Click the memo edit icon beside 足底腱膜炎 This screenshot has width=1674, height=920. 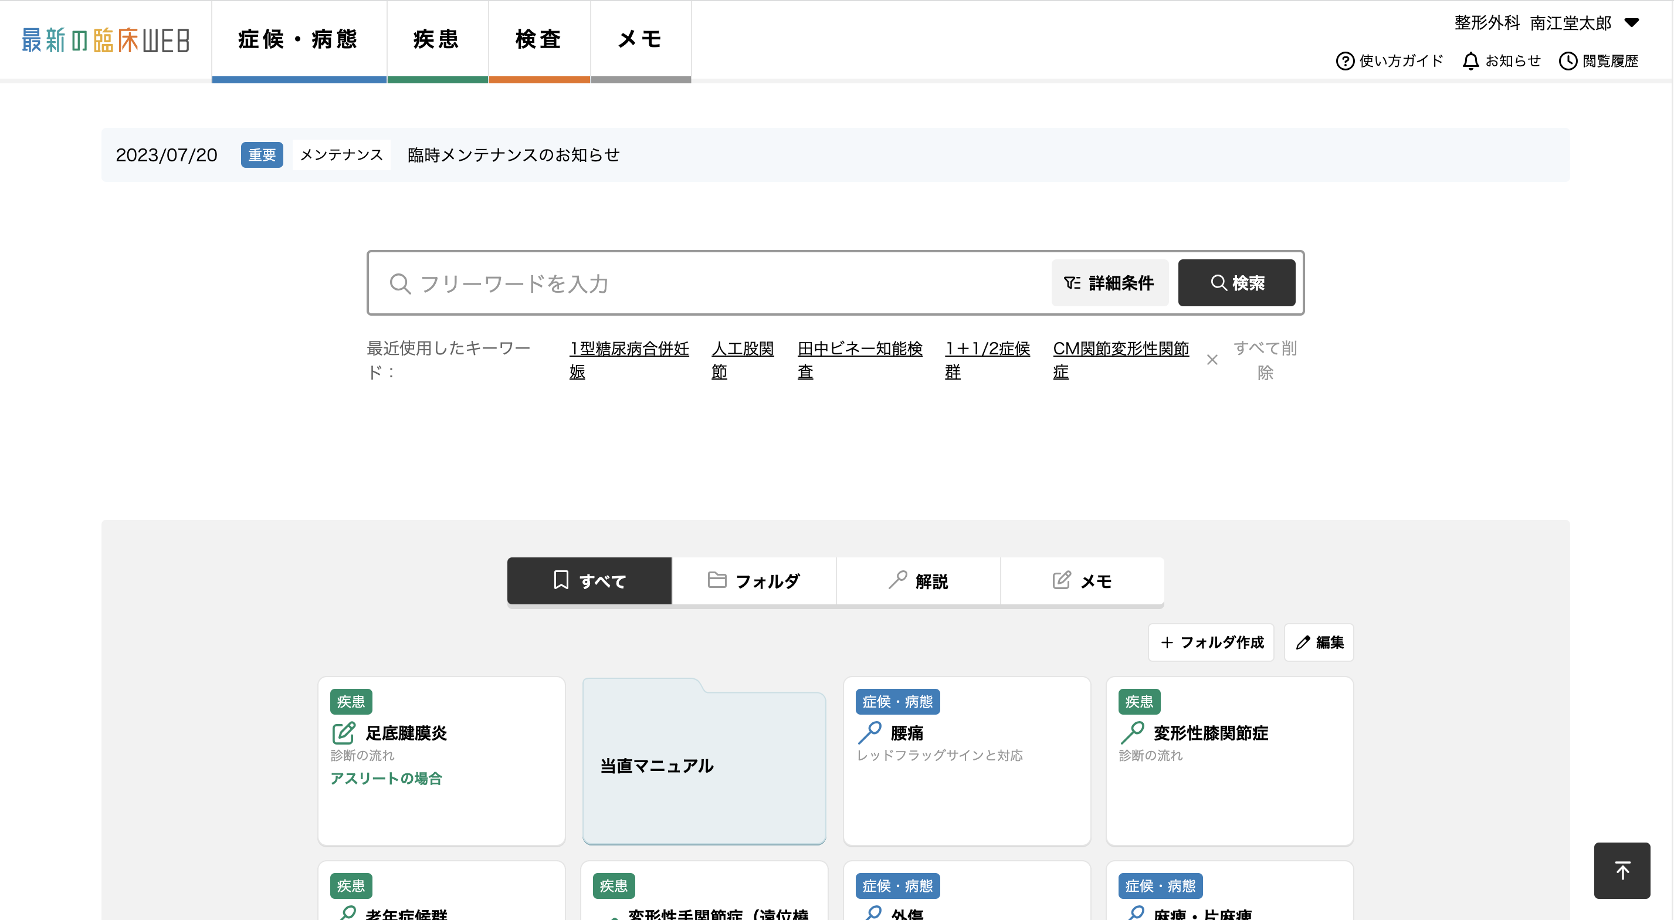pos(344,733)
